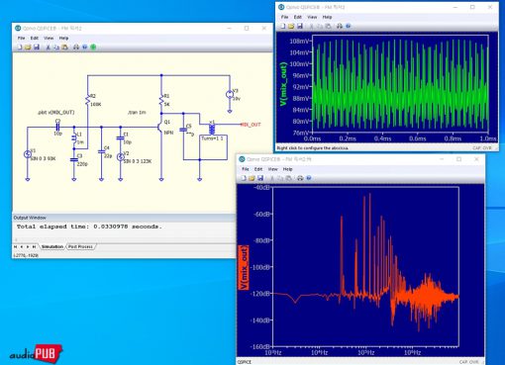Viewport: 505px width, 365px height.
Task: Open the File menu of the schematic window
Action: 21,38
